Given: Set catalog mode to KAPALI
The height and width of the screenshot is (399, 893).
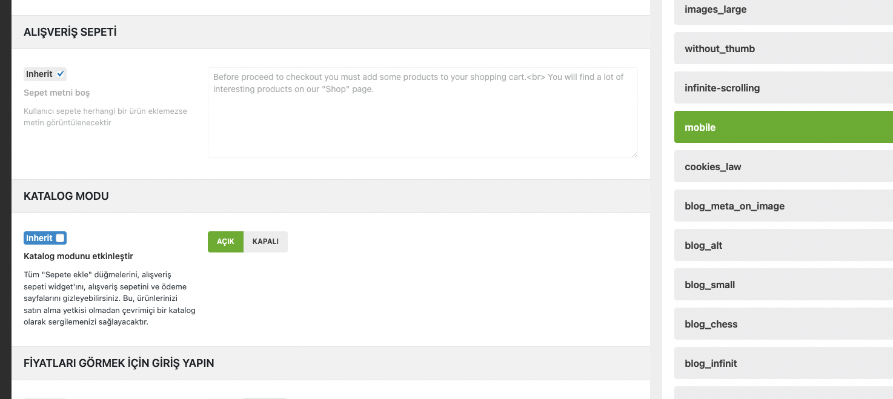Looking at the screenshot, I should (265, 241).
